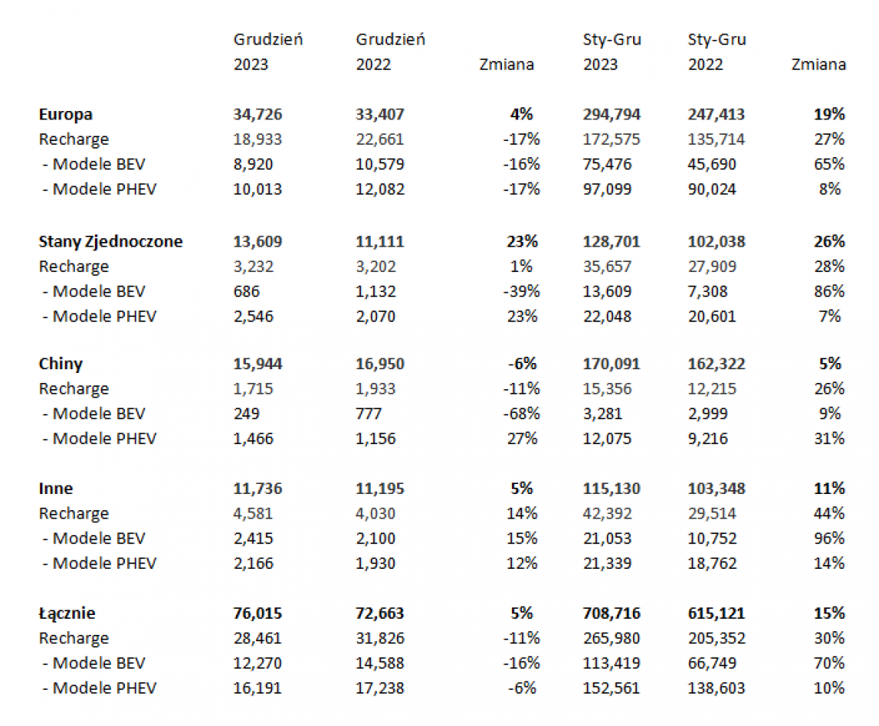Image resolution: width=879 pixels, height=726 pixels.
Task: Select Łącznie December 2023 value 76,015
Action: (258, 613)
